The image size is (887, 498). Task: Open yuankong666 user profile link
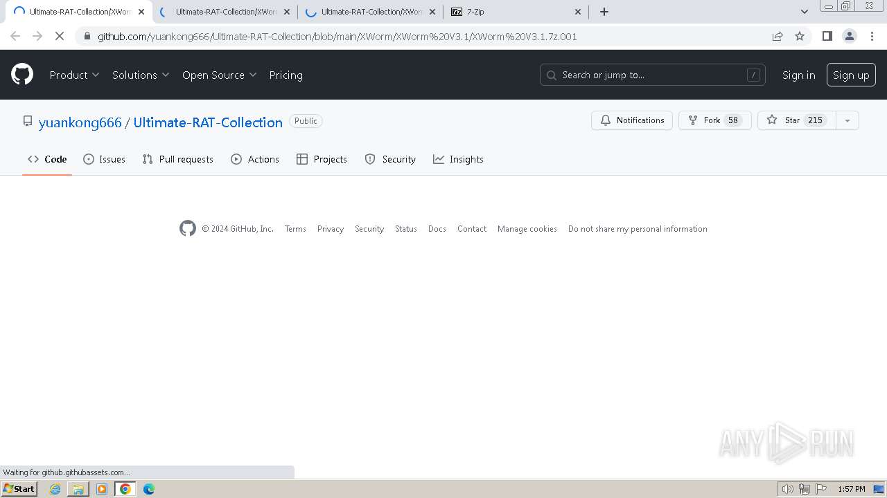coord(80,122)
